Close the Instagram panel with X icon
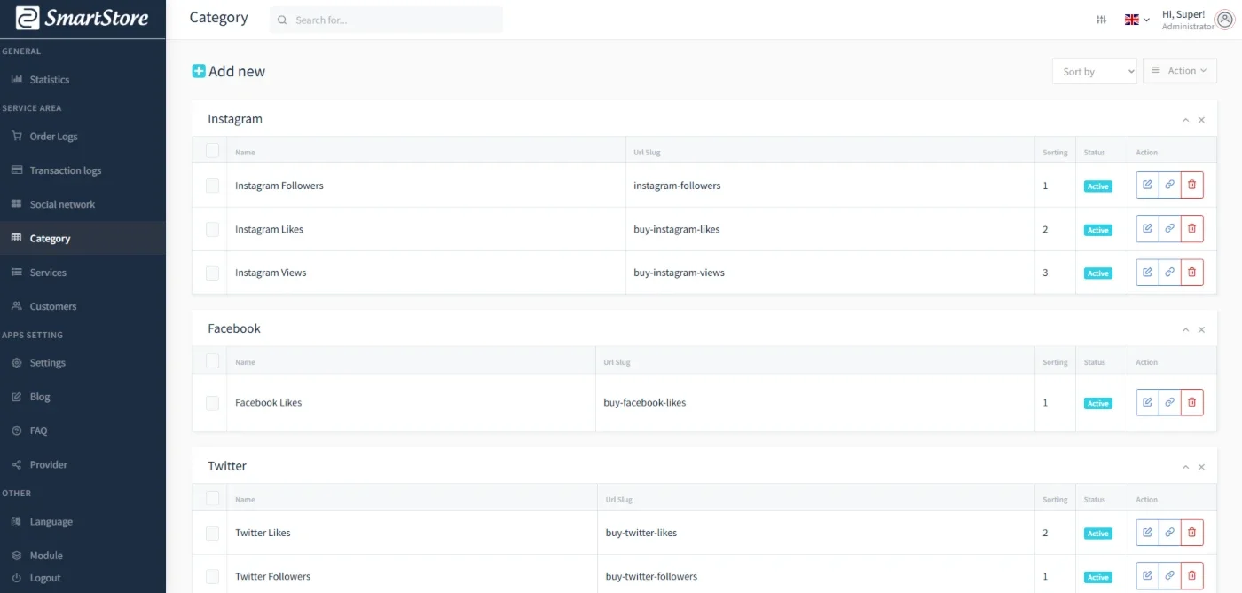 point(1201,120)
